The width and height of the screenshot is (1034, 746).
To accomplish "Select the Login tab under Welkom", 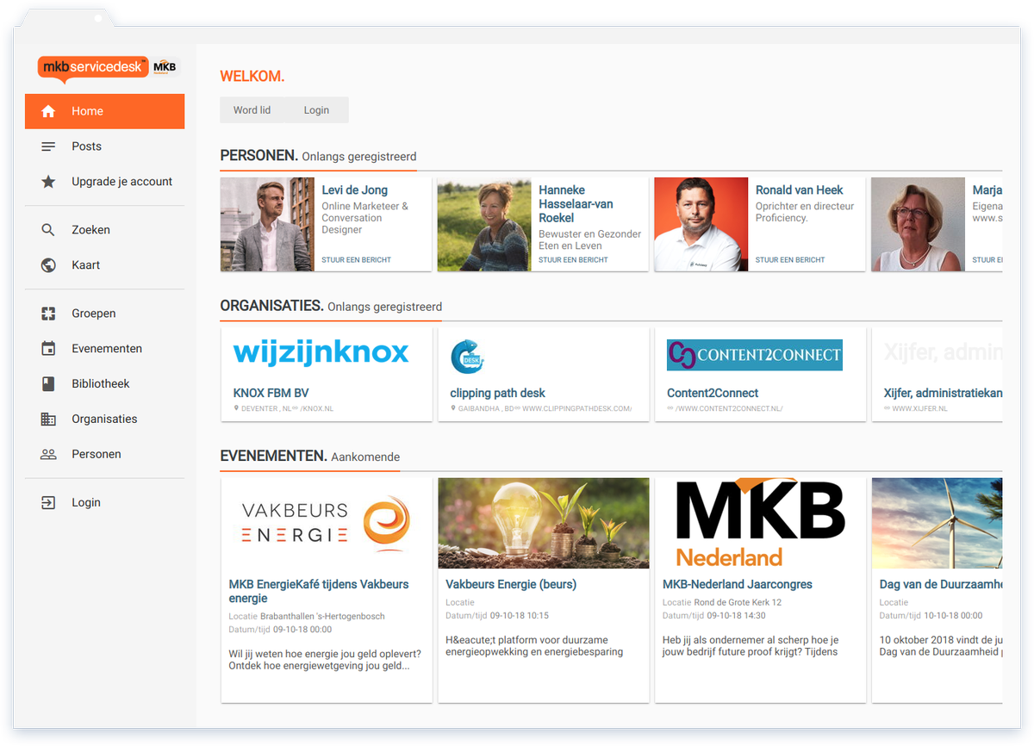I will tap(316, 109).
